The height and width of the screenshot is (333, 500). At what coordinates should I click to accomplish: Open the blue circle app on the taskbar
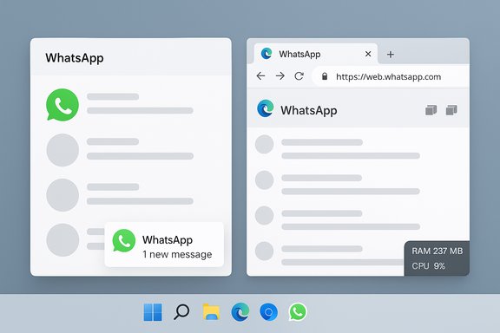click(x=268, y=312)
